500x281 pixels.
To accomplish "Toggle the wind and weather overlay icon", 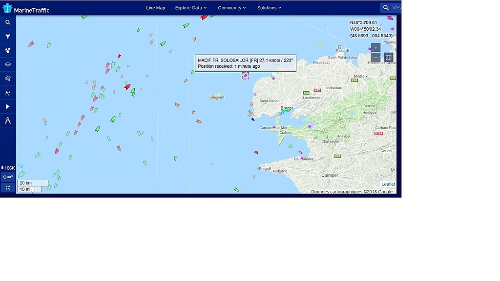I will click(8, 79).
